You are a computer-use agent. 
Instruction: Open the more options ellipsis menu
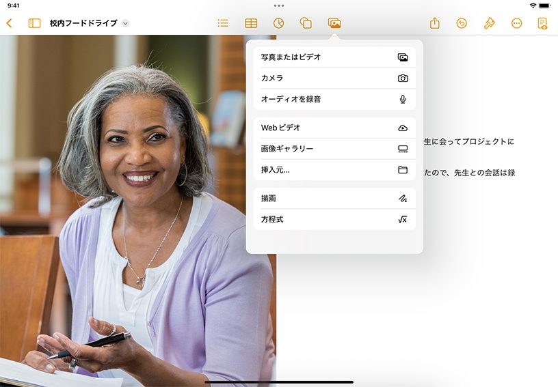point(516,23)
